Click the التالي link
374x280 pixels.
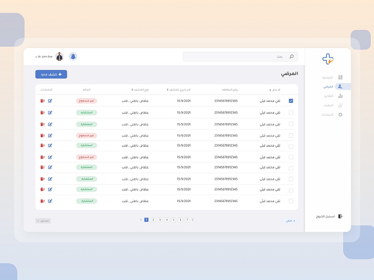pos(290,221)
